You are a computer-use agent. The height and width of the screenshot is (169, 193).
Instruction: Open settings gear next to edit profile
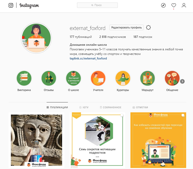click(x=148, y=27)
